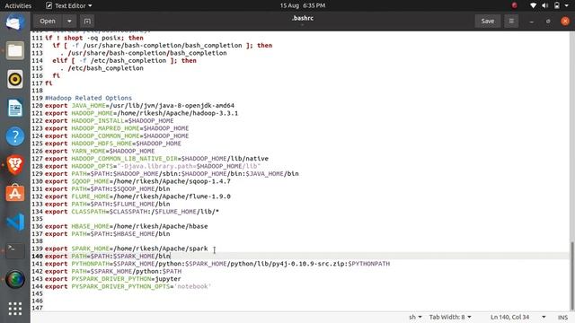Screen dimensions: 575x323
Task: Maximize the Text Editor window
Action: point(548,22)
